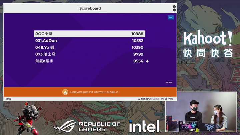
Task: Click the blue Next button
Action: click(x=171, y=17)
